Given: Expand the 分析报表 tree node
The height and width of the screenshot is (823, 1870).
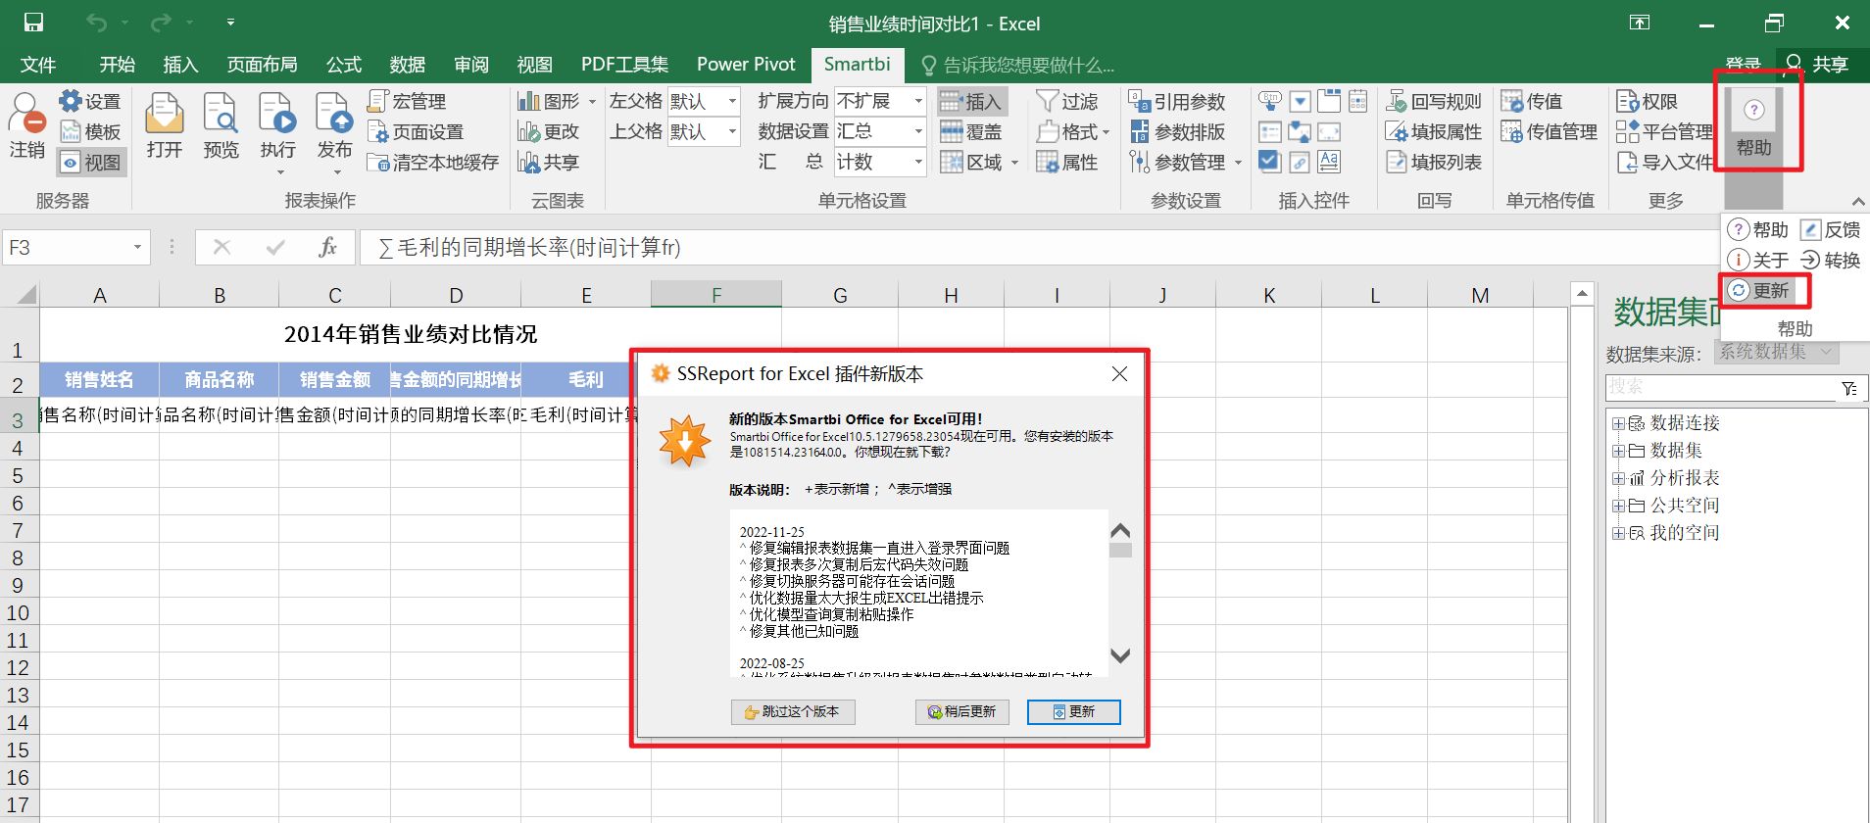Looking at the screenshot, I should point(1618,478).
